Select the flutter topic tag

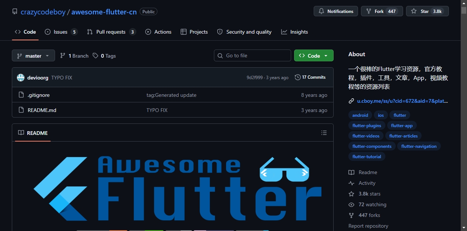coord(400,115)
